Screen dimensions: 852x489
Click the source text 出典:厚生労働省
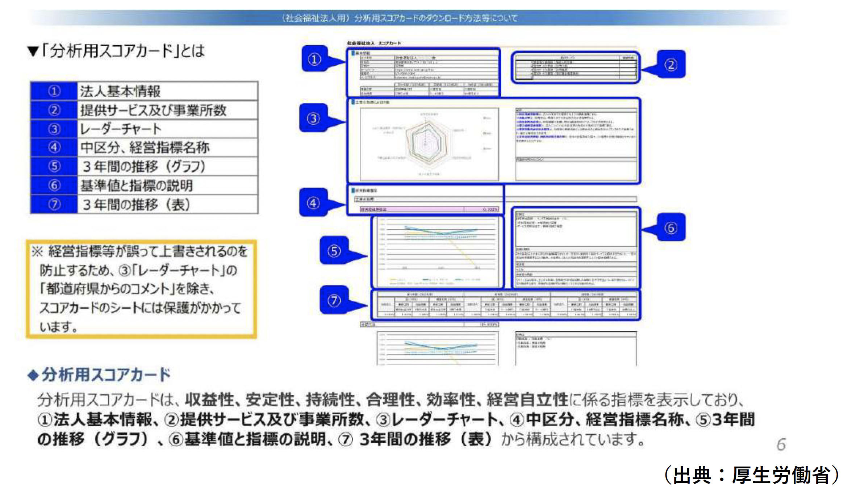pyautogui.click(x=752, y=475)
